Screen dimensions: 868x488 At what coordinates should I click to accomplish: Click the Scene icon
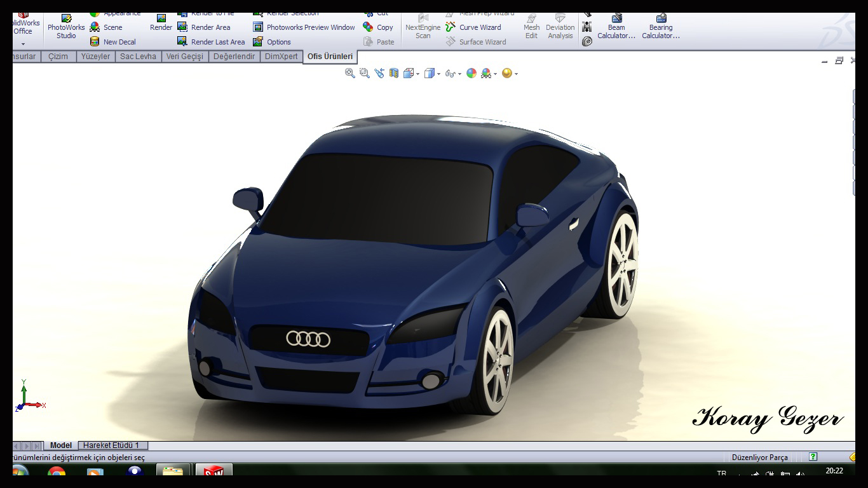pyautogui.click(x=95, y=27)
